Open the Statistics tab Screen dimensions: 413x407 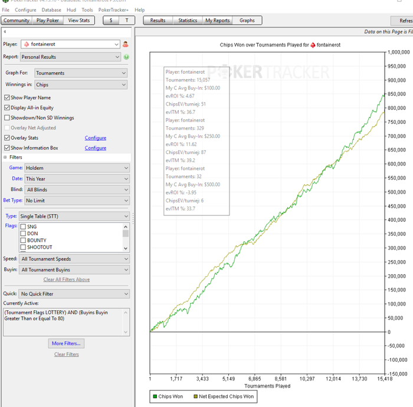pos(188,20)
